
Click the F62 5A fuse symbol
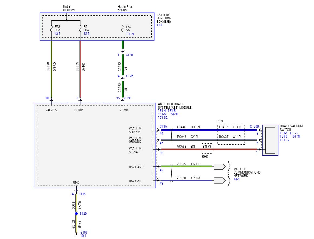point(123,29)
